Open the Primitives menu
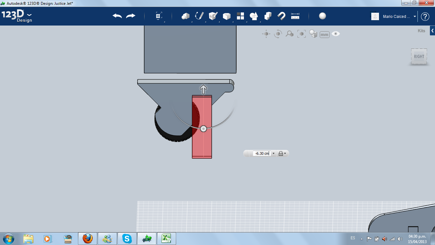The height and width of the screenshot is (245, 435). coord(185,16)
